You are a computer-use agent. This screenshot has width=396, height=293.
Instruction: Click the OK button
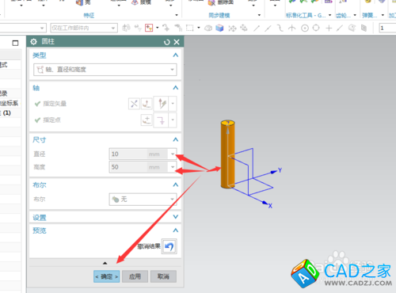[107, 276]
